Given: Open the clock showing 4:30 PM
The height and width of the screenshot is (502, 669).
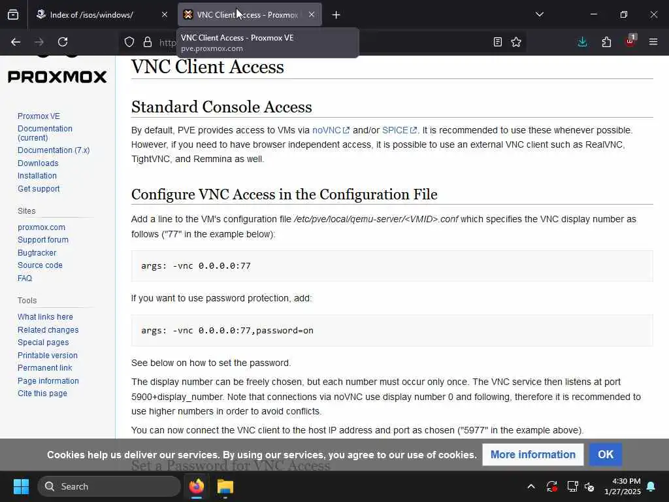Looking at the screenshot, I should coord(623,486).
